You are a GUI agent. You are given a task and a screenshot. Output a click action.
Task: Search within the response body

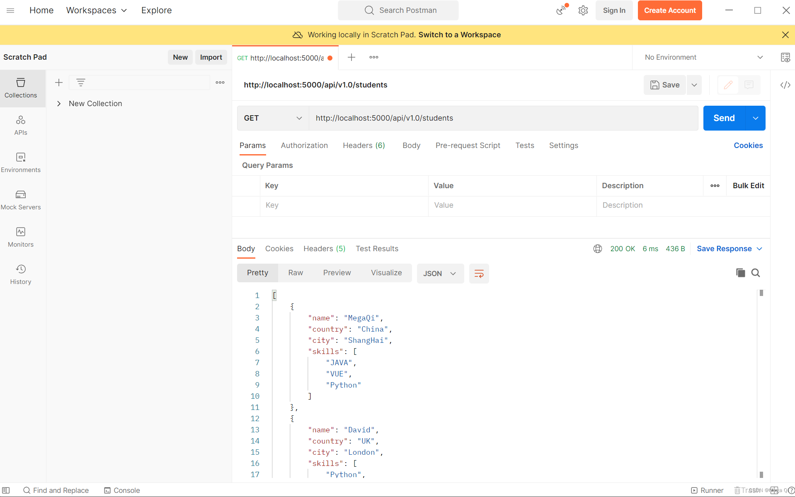[x=756, y=273]
